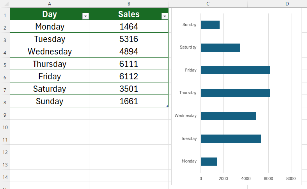Select row 10 header
307x189 pixels.
point(5,127)
